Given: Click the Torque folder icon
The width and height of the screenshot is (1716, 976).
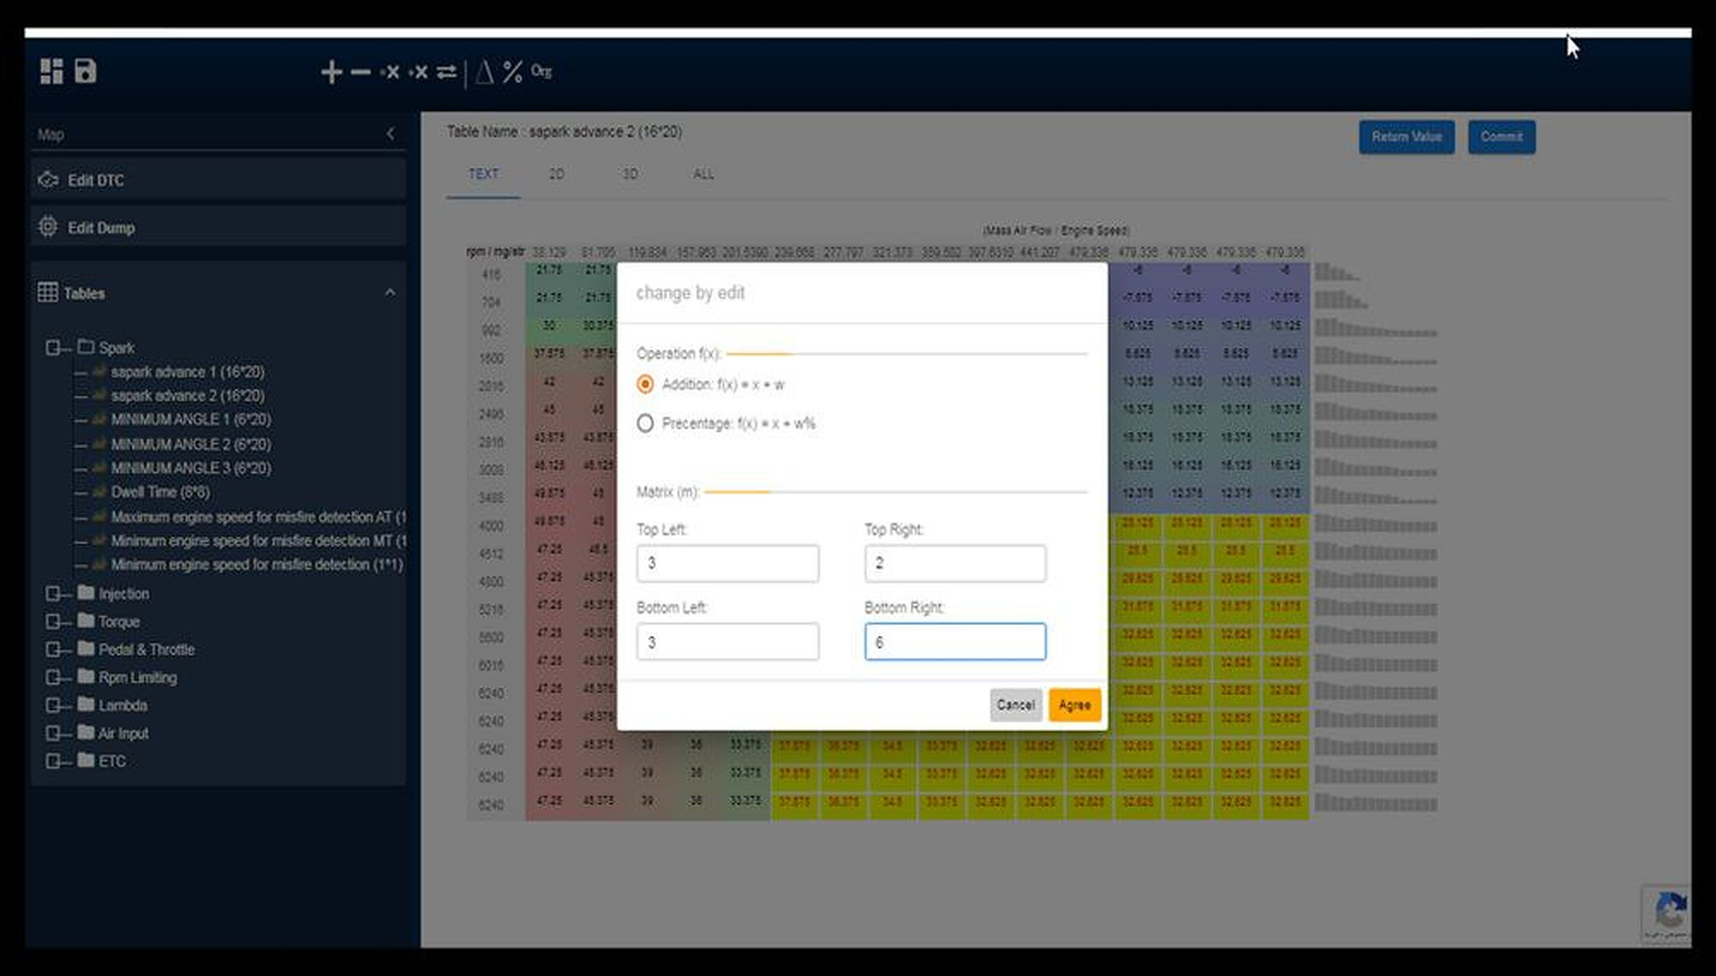Looking at the screenshot, I should [x=86, y=621].
